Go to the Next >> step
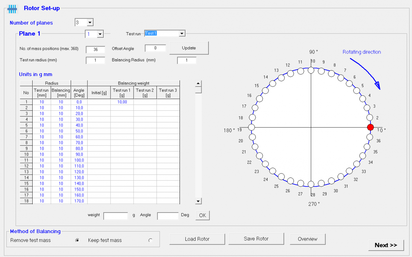The width and height of the screenshot is (412, 257). [x=386, y=245]
